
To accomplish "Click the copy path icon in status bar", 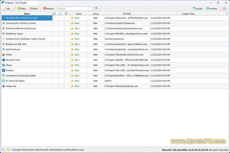I will click(x=3, y=150).
